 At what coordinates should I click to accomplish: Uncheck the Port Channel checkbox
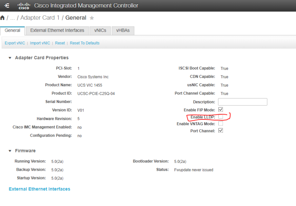221,130
